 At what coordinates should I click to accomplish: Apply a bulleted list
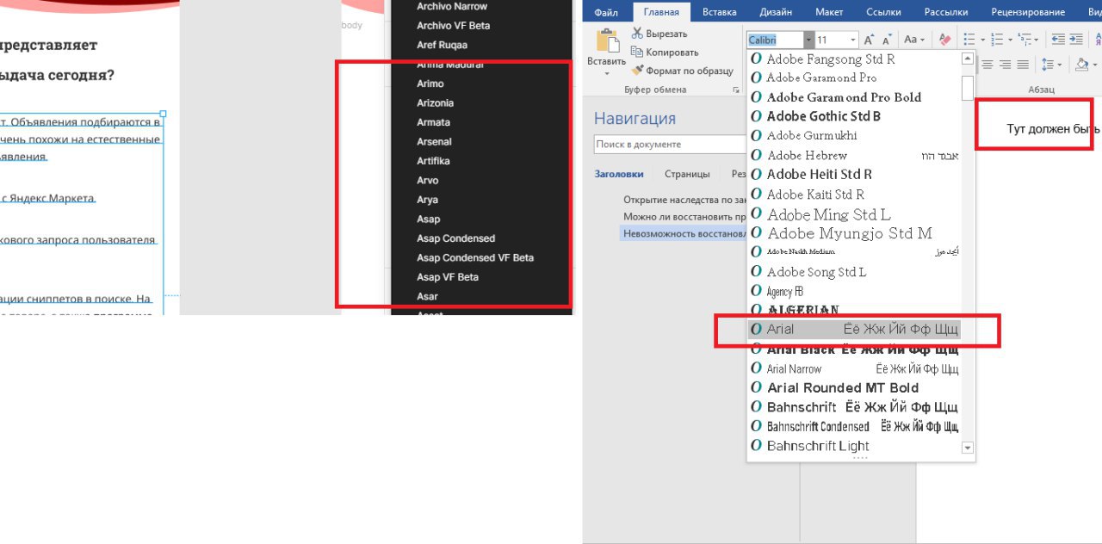(969, 40)
